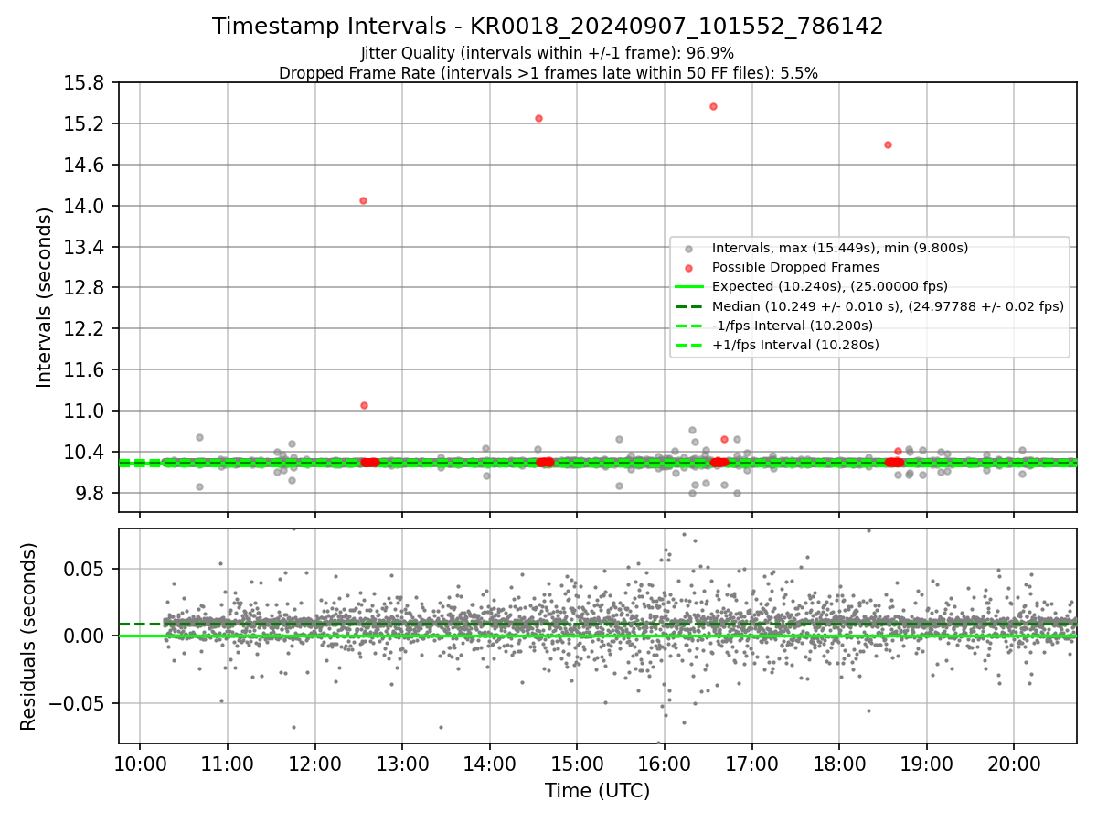The height and width of the screenshot is (823, 1097).
Task: Click the '12:00' x-axis tick label
Action: (314, 764)
